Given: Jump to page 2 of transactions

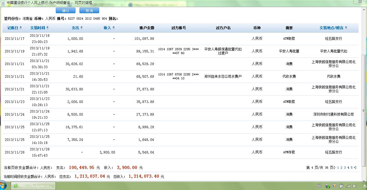Looking at the screenshot, I should click(x=341, y=168).
